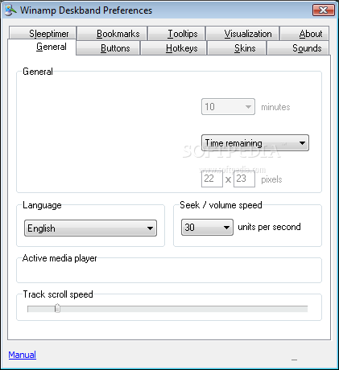Show the Skins tab

click(237, 48)
